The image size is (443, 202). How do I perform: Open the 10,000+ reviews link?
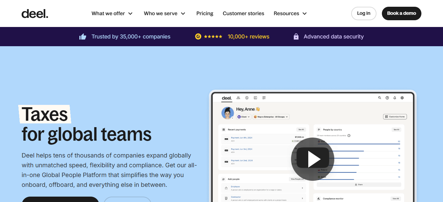click(249, 36)
